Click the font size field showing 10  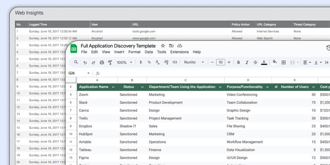(x=220, y=62)
